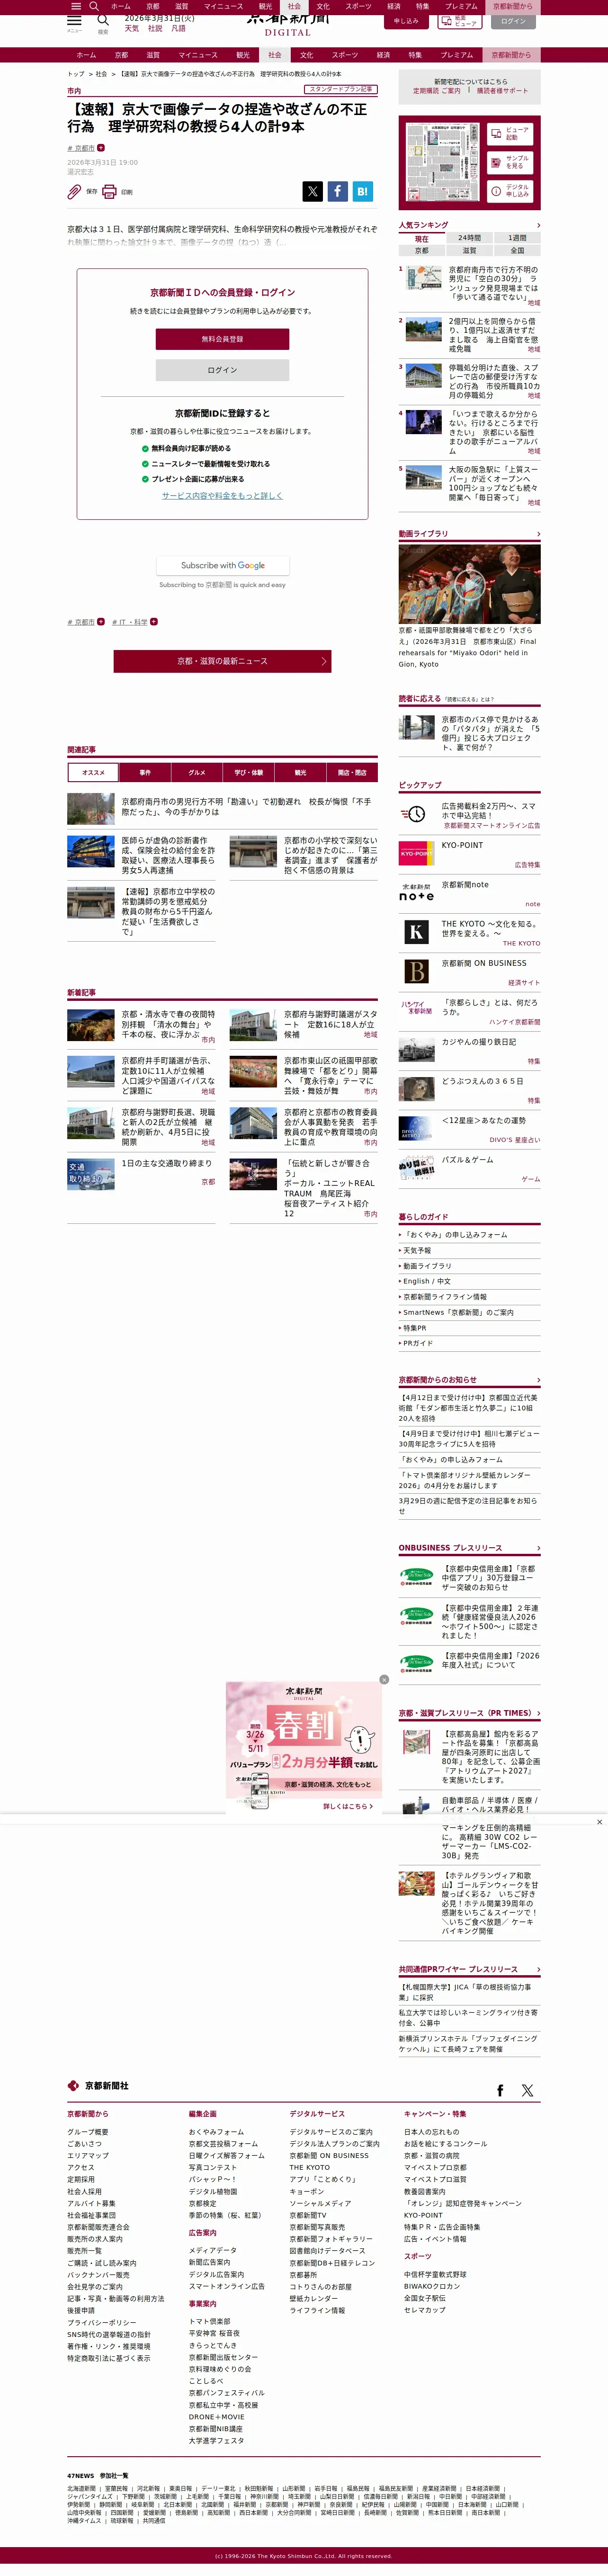The width and height of the screenshot is (608, 2576).
Task: Click the 無料会員登録 button
Action: pos(222,339)
